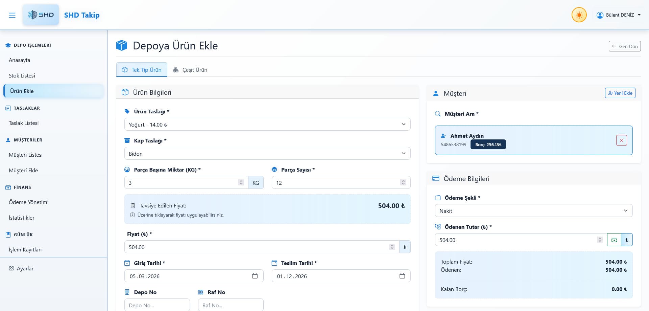Screen dimensions: 649x311
Task: Expand the Kap Taslağı Bidon dropdown
Action: point(267,154)
